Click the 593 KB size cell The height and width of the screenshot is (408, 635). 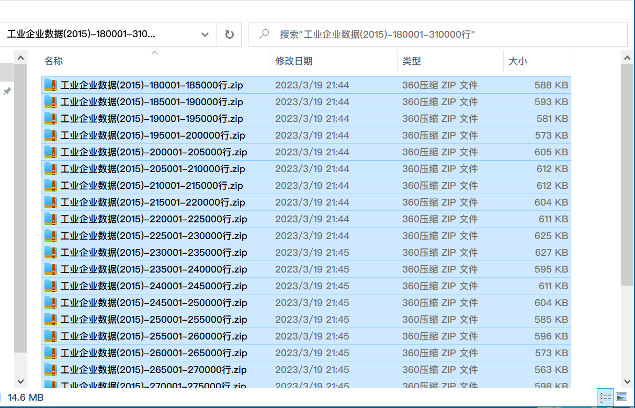click(x=551, y=102)
